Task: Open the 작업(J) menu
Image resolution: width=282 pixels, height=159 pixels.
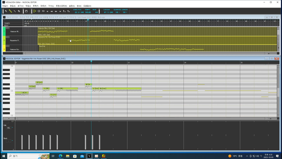Action: 28,6
